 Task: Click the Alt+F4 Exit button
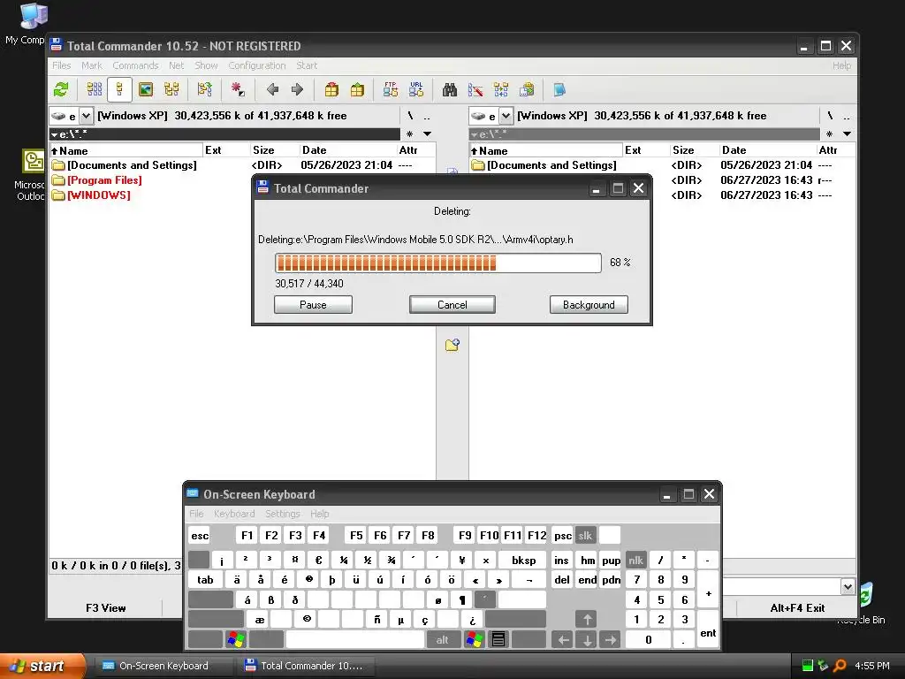tap(797, 607)
